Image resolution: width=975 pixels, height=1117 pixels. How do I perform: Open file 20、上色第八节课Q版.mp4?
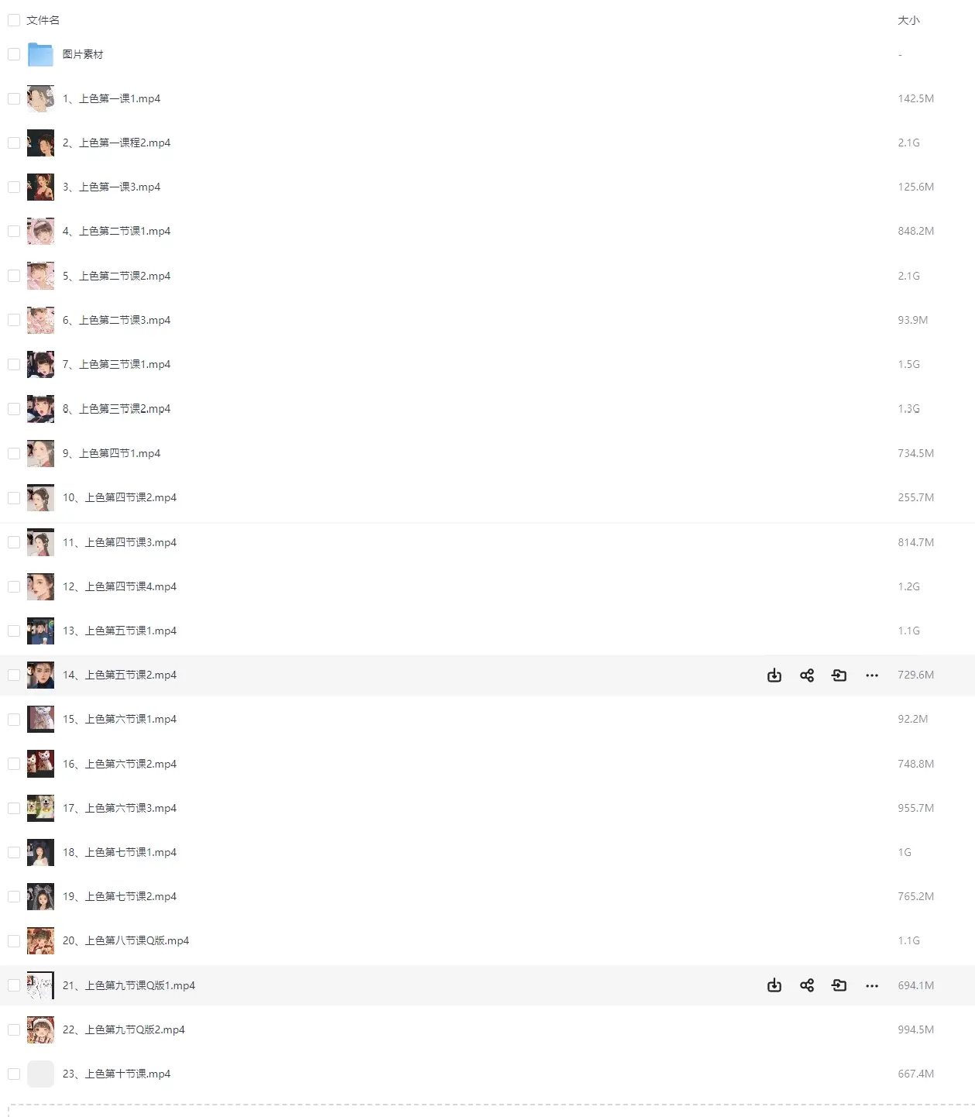(x=125, y=940)
